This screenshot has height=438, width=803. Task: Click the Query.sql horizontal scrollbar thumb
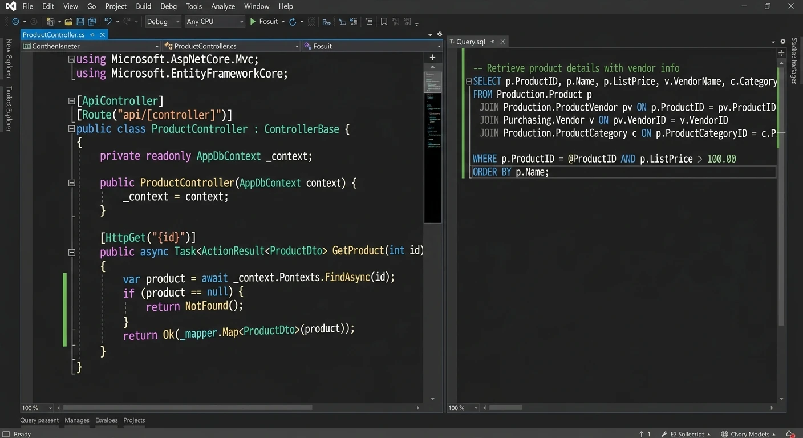pos(505,408)
